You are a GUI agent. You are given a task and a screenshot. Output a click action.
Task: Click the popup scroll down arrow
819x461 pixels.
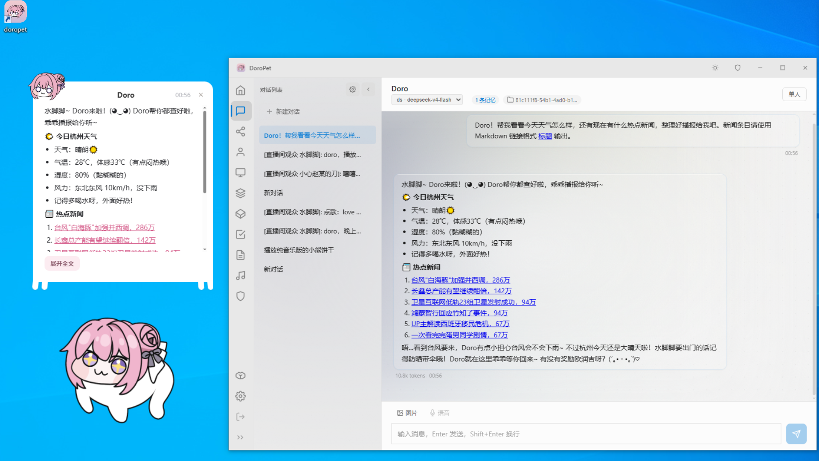205,249
